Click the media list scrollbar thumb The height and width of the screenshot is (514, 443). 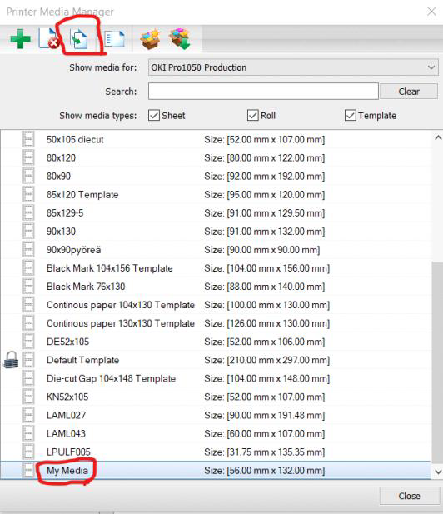click(x=438, y=362)
